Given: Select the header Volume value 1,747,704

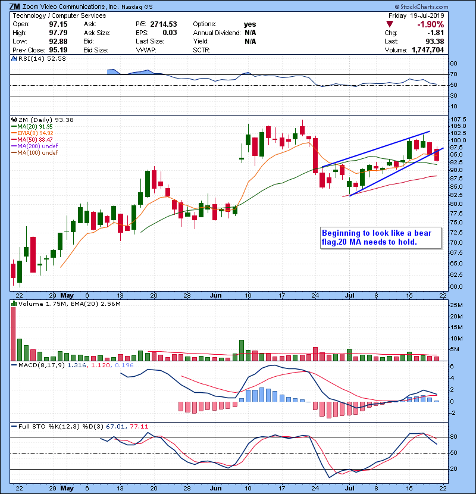Looking at the screenshot, I should click(x=428, y=50).
